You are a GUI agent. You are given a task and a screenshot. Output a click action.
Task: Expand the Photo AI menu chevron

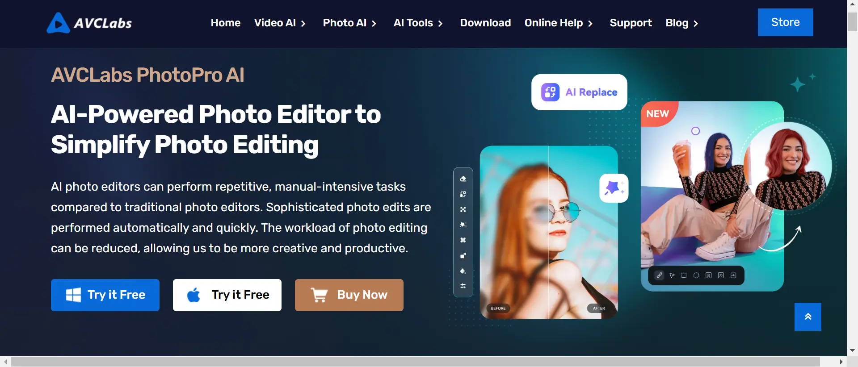[374, 23]
